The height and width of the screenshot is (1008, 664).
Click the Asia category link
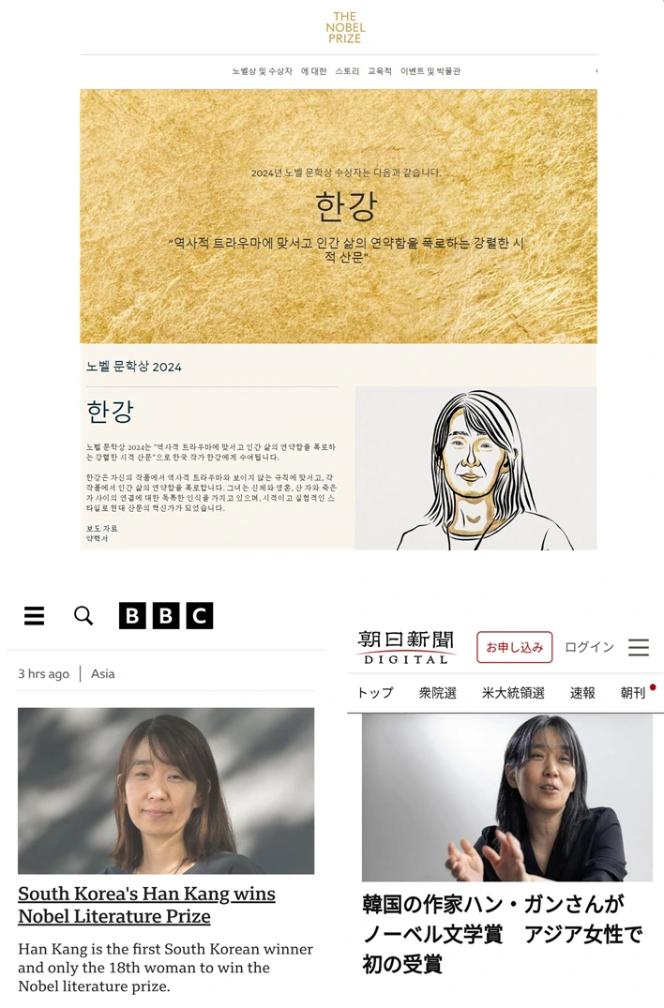(103, 673)
